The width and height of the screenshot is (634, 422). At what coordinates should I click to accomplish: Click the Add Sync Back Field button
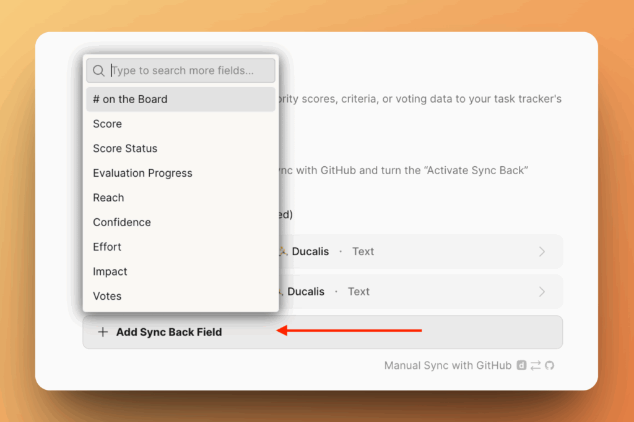168,332
